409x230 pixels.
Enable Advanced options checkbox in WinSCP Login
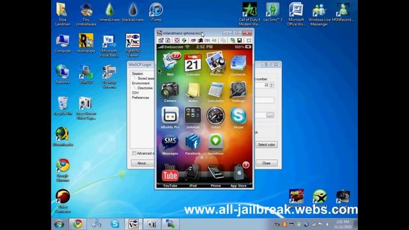click(x=134, y=153)
